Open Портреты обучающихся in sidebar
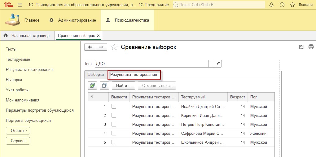The image size is (316, 157). point(28,121)
